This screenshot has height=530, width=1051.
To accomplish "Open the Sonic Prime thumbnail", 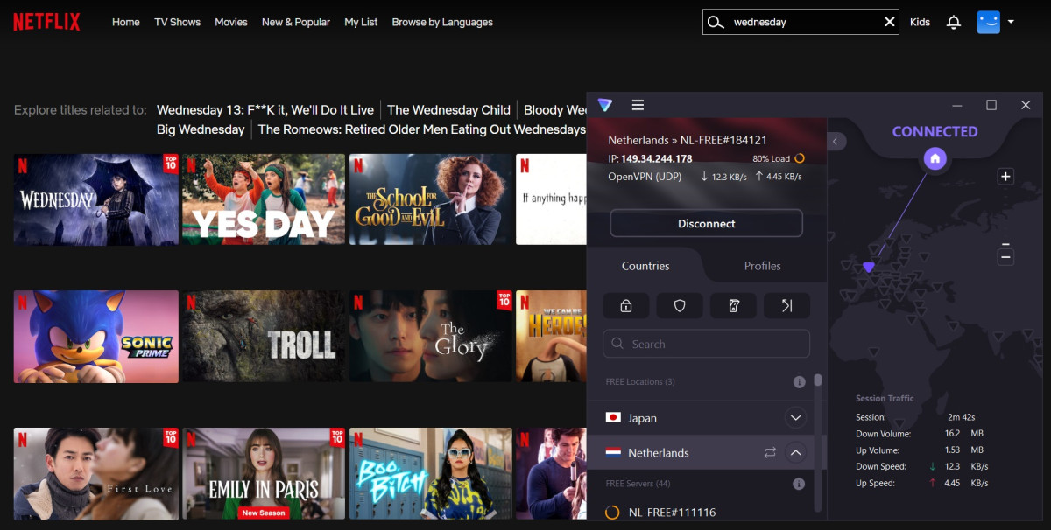I will tap(96, 337).
